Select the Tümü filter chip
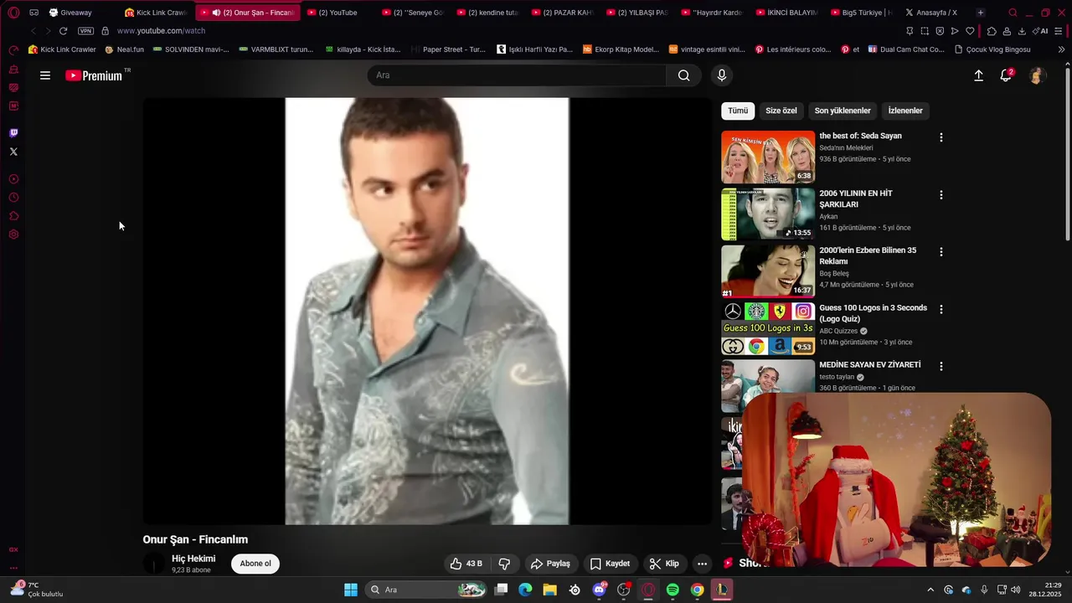Screen dimensions: 1072x603 [738, 111]
